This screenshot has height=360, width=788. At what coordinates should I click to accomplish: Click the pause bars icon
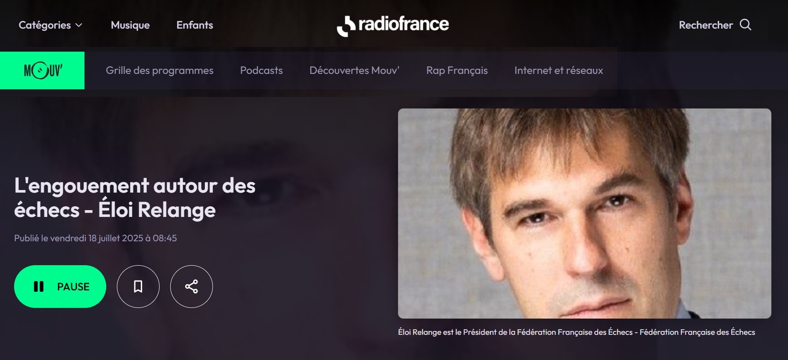click(39, 287)
